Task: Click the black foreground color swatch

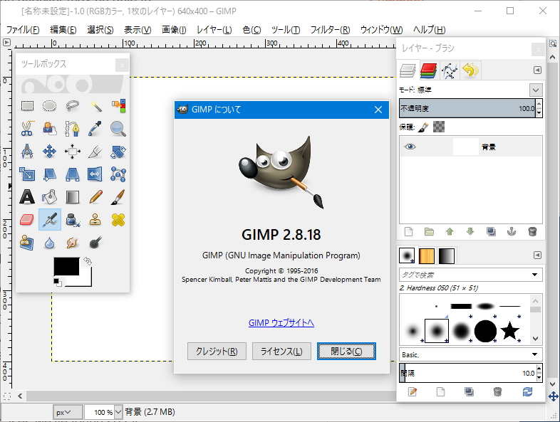Action: 66,266
